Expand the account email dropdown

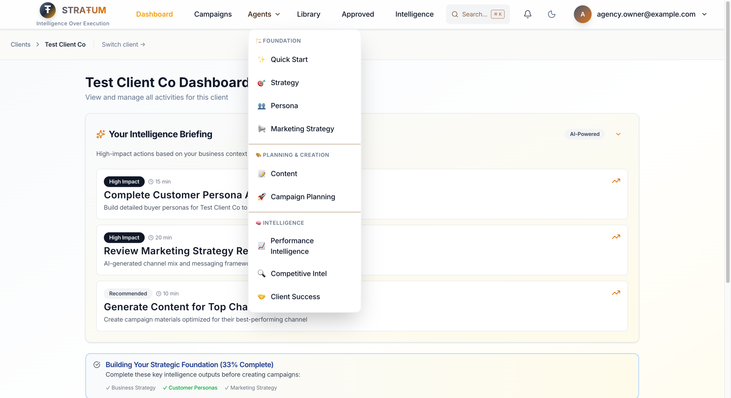pyautogui.click(x=704, y=14)
